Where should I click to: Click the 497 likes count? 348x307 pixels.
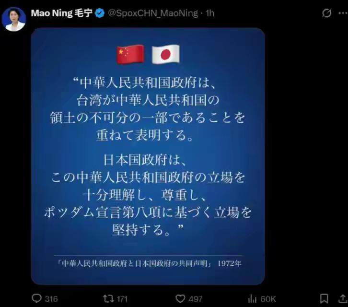196,299
